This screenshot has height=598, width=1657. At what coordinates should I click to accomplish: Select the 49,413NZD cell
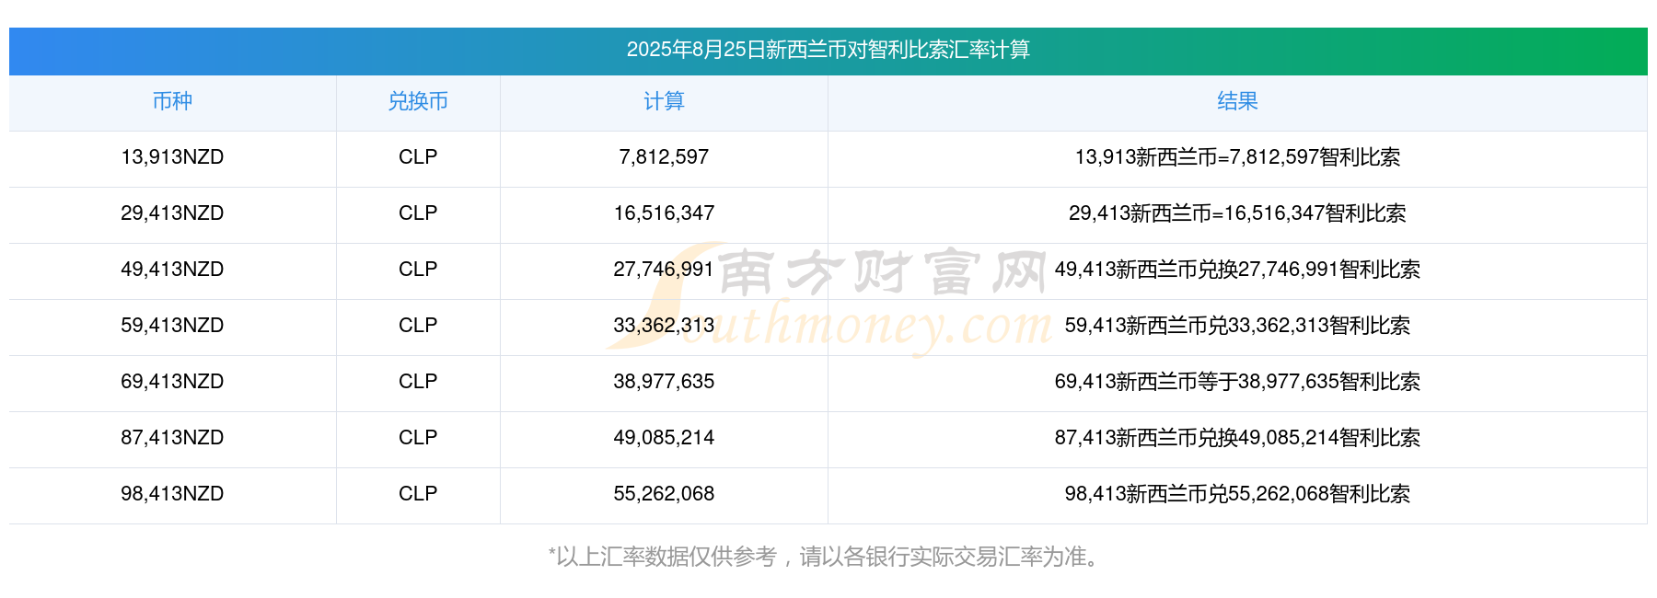[x=172, y=270]
